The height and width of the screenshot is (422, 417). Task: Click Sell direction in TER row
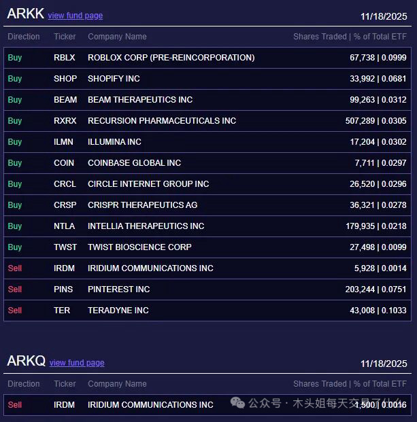[x=15, y=311]
